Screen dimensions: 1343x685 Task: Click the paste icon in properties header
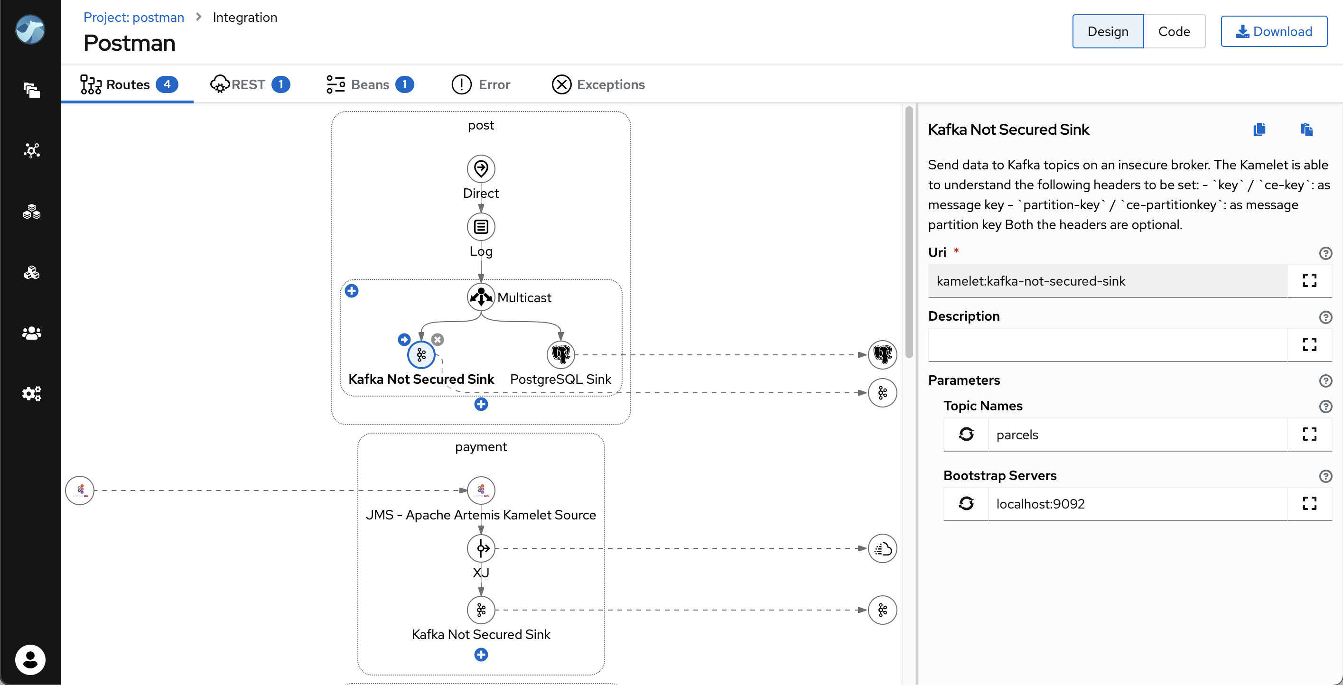[x=1306, y=130]
